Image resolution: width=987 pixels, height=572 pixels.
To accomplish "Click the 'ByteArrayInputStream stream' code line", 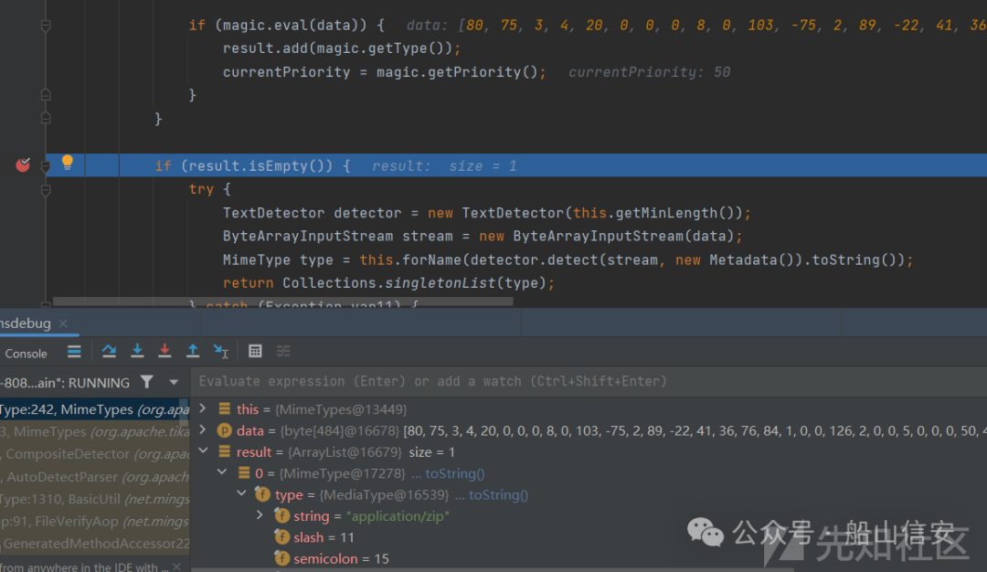I will pyautogui.click(x=483, y=237).
